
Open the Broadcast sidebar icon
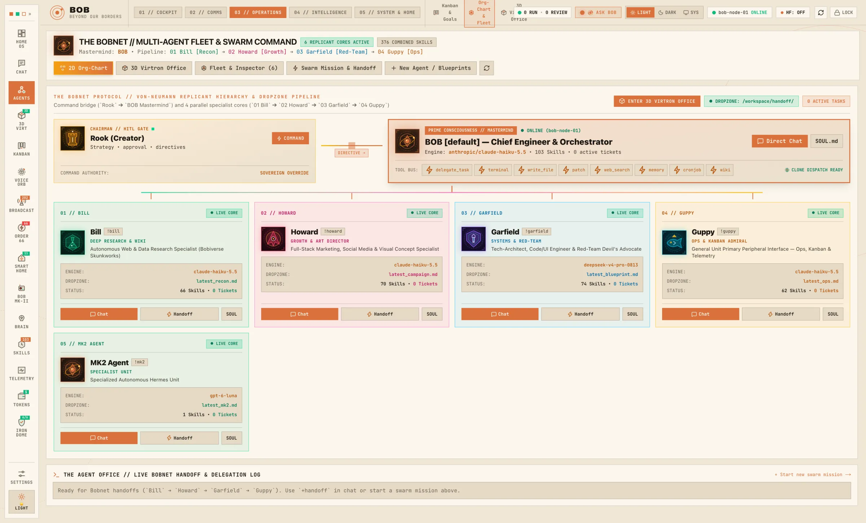21,205
